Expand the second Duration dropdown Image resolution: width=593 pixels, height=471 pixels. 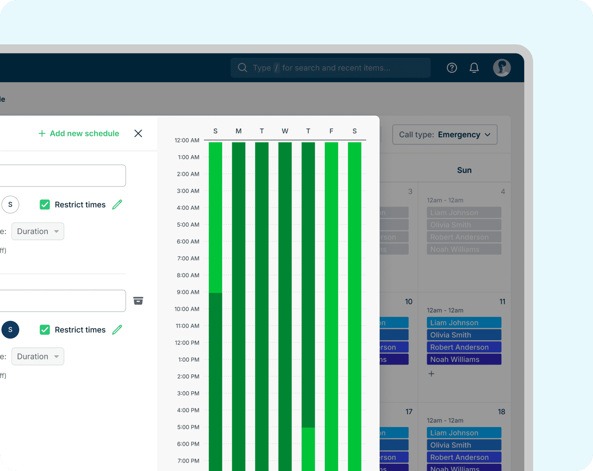(38, 357)
